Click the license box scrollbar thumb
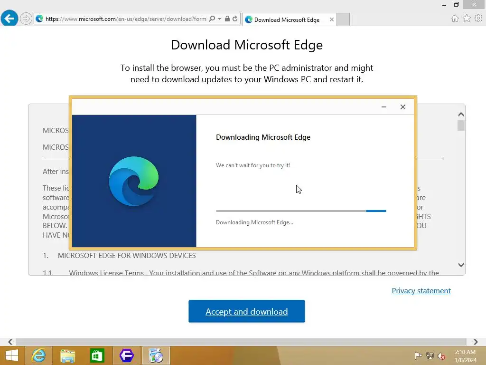Viewport: 486px width, 365px height. (461, 125)
